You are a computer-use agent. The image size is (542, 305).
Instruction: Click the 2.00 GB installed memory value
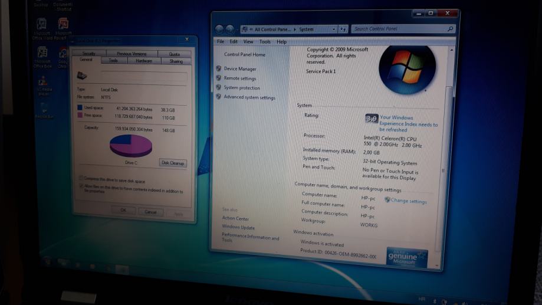[371, 152]
